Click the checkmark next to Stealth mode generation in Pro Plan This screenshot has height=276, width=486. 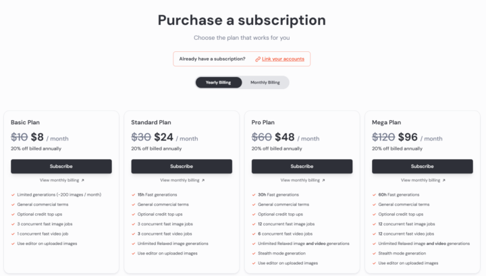click(254, 253)
